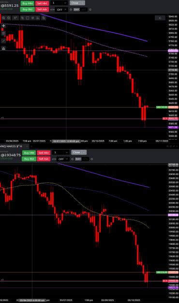Open chart settings gear in upper chart toolbar
The height and width of the screenshot is (303, 179).
coord(33,18)
